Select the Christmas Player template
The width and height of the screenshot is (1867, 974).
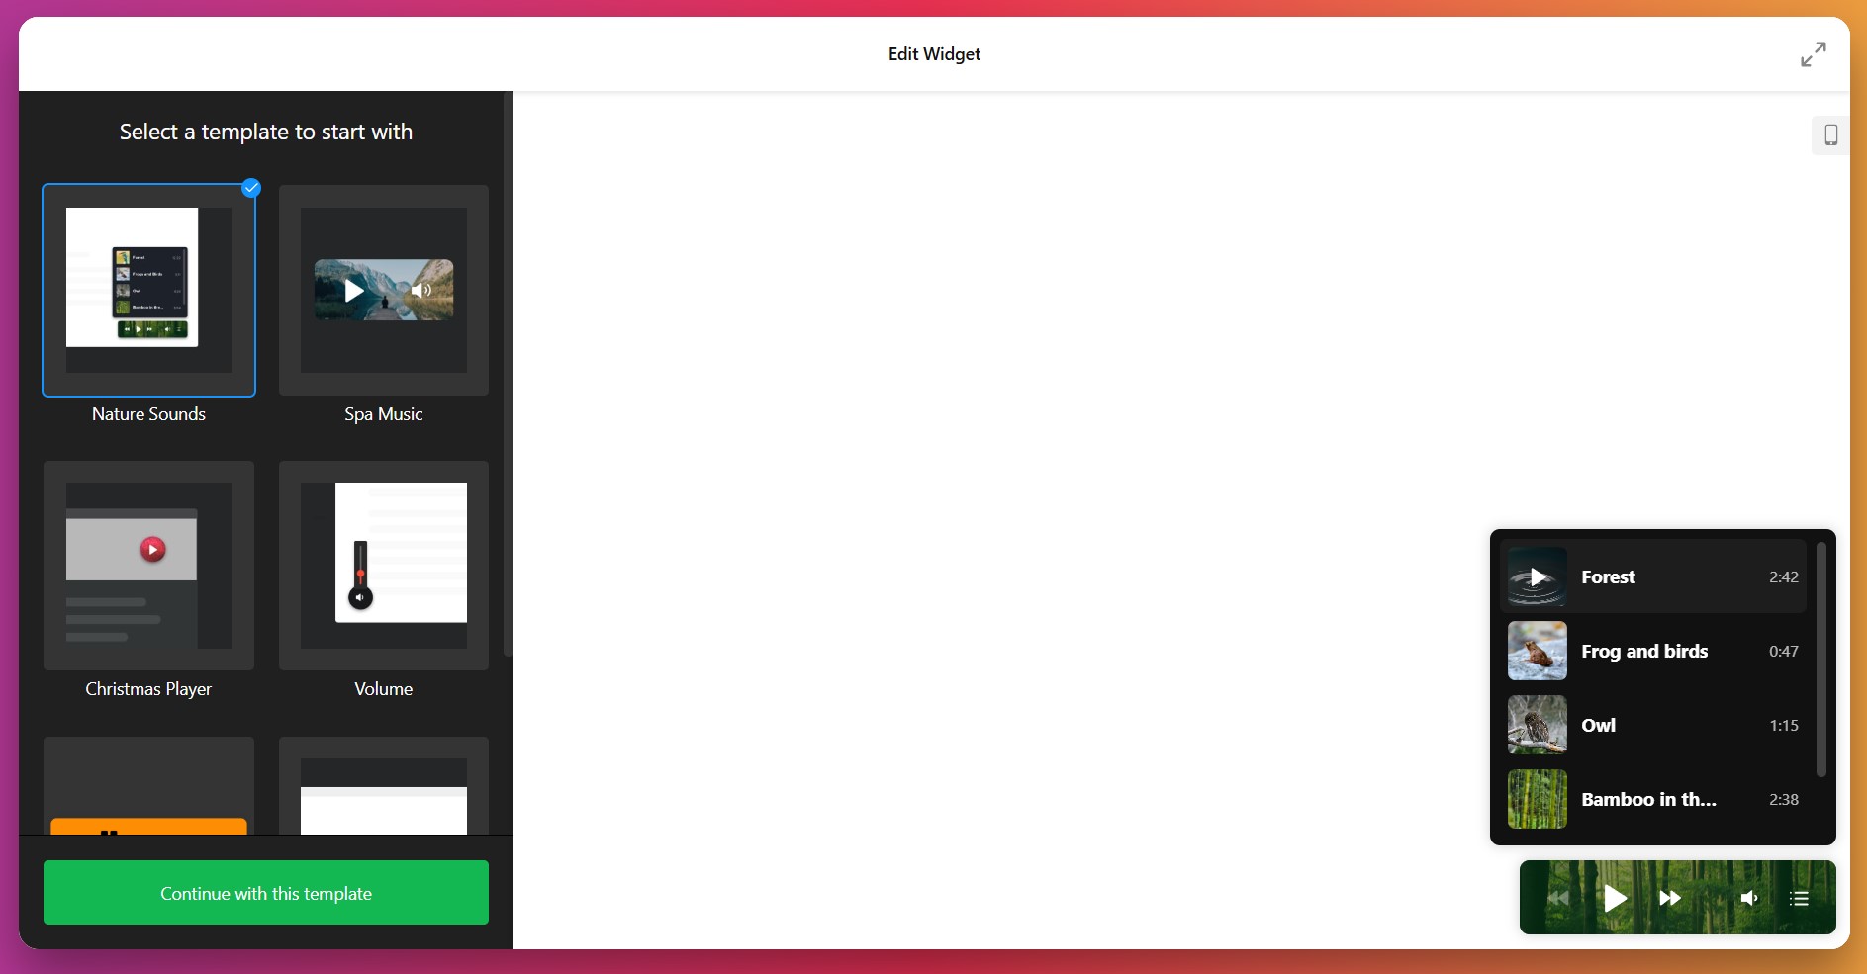pyautogui.click(x=148, y=566)
